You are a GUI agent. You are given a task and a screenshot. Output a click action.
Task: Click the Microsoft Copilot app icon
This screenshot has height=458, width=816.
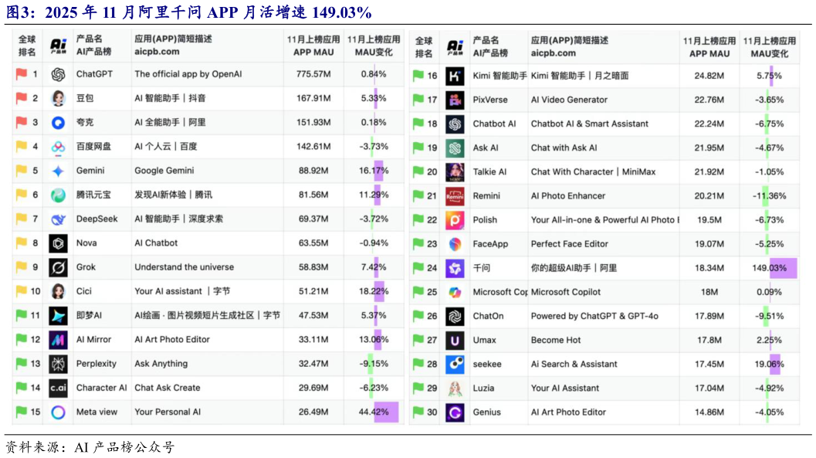point(455,293)
